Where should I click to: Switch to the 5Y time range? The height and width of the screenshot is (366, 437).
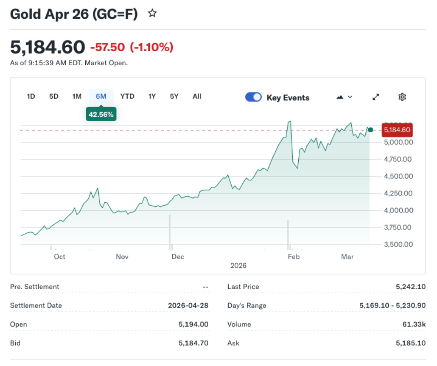(x=174, y=96)
